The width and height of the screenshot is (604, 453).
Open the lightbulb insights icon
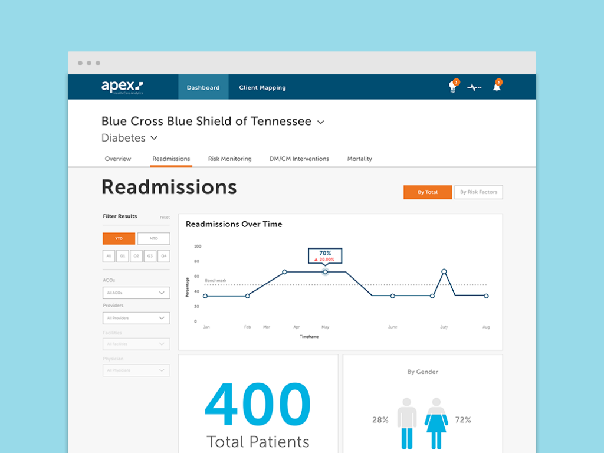pos(453,87)
